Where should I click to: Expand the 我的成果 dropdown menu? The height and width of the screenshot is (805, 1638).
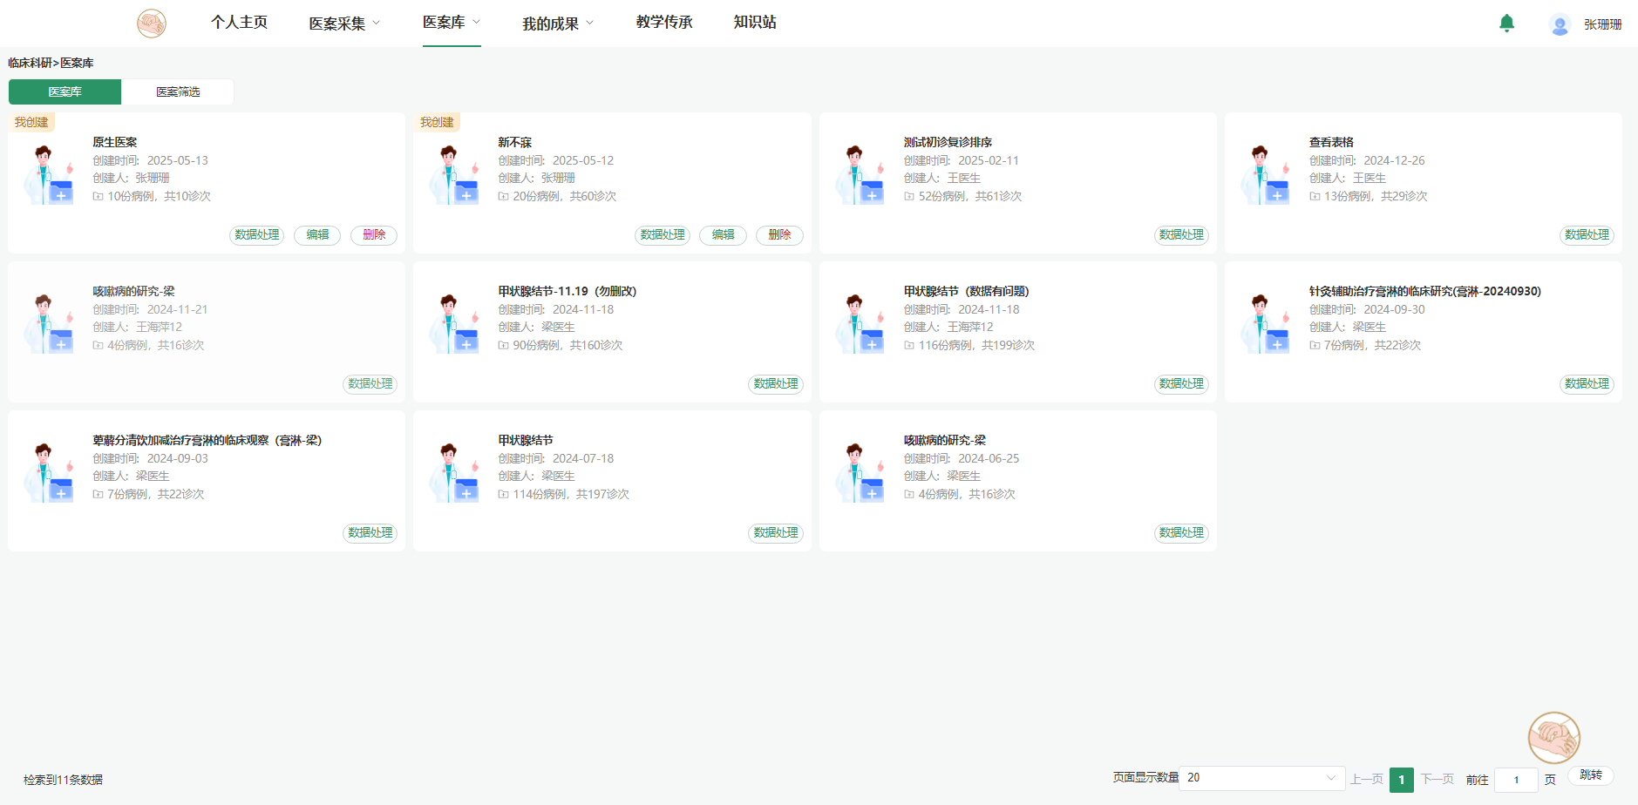click(558, 24)
